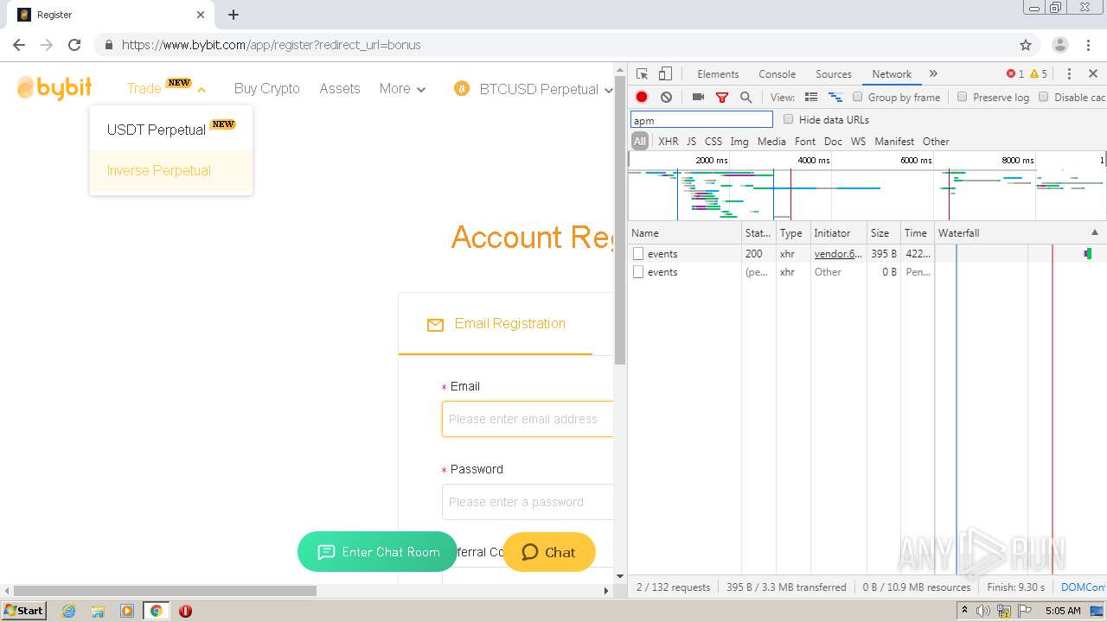
Task: Click the page vertical scrollbar thumb
Action: coord(619,219)
